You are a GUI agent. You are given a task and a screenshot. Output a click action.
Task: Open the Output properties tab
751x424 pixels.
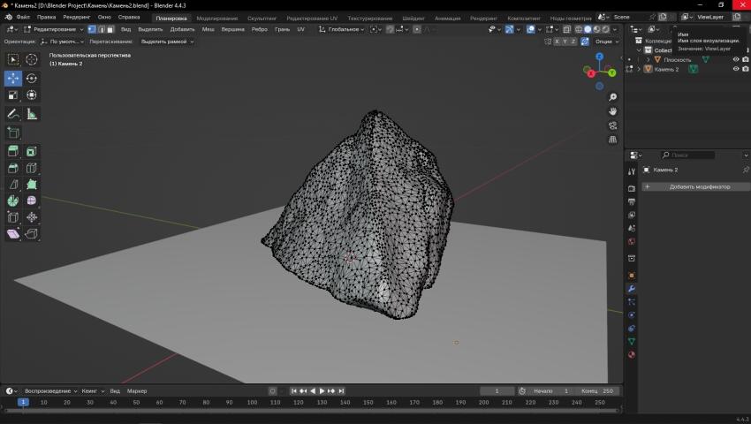pos(631,201)
